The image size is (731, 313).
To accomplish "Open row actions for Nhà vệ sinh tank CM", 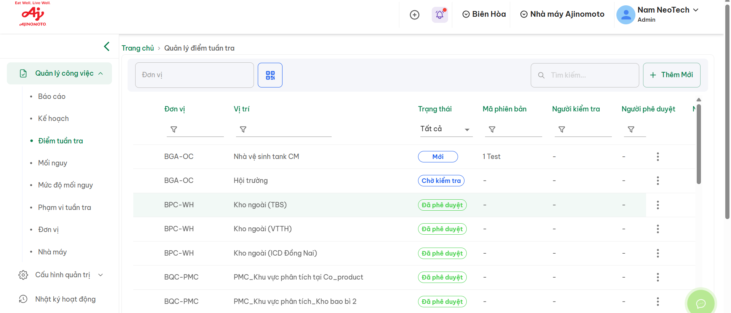I will coord(658,157).
